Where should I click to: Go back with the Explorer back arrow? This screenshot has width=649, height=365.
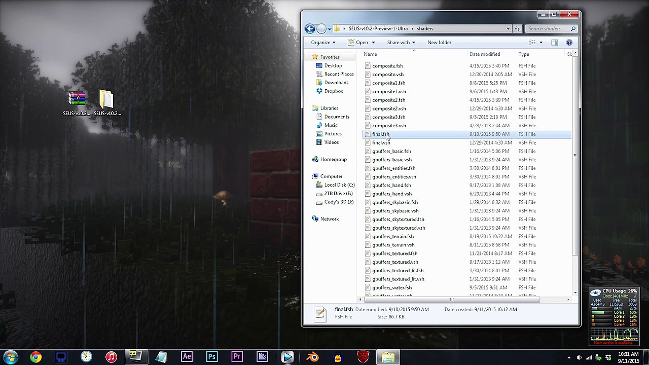[310, 29]
